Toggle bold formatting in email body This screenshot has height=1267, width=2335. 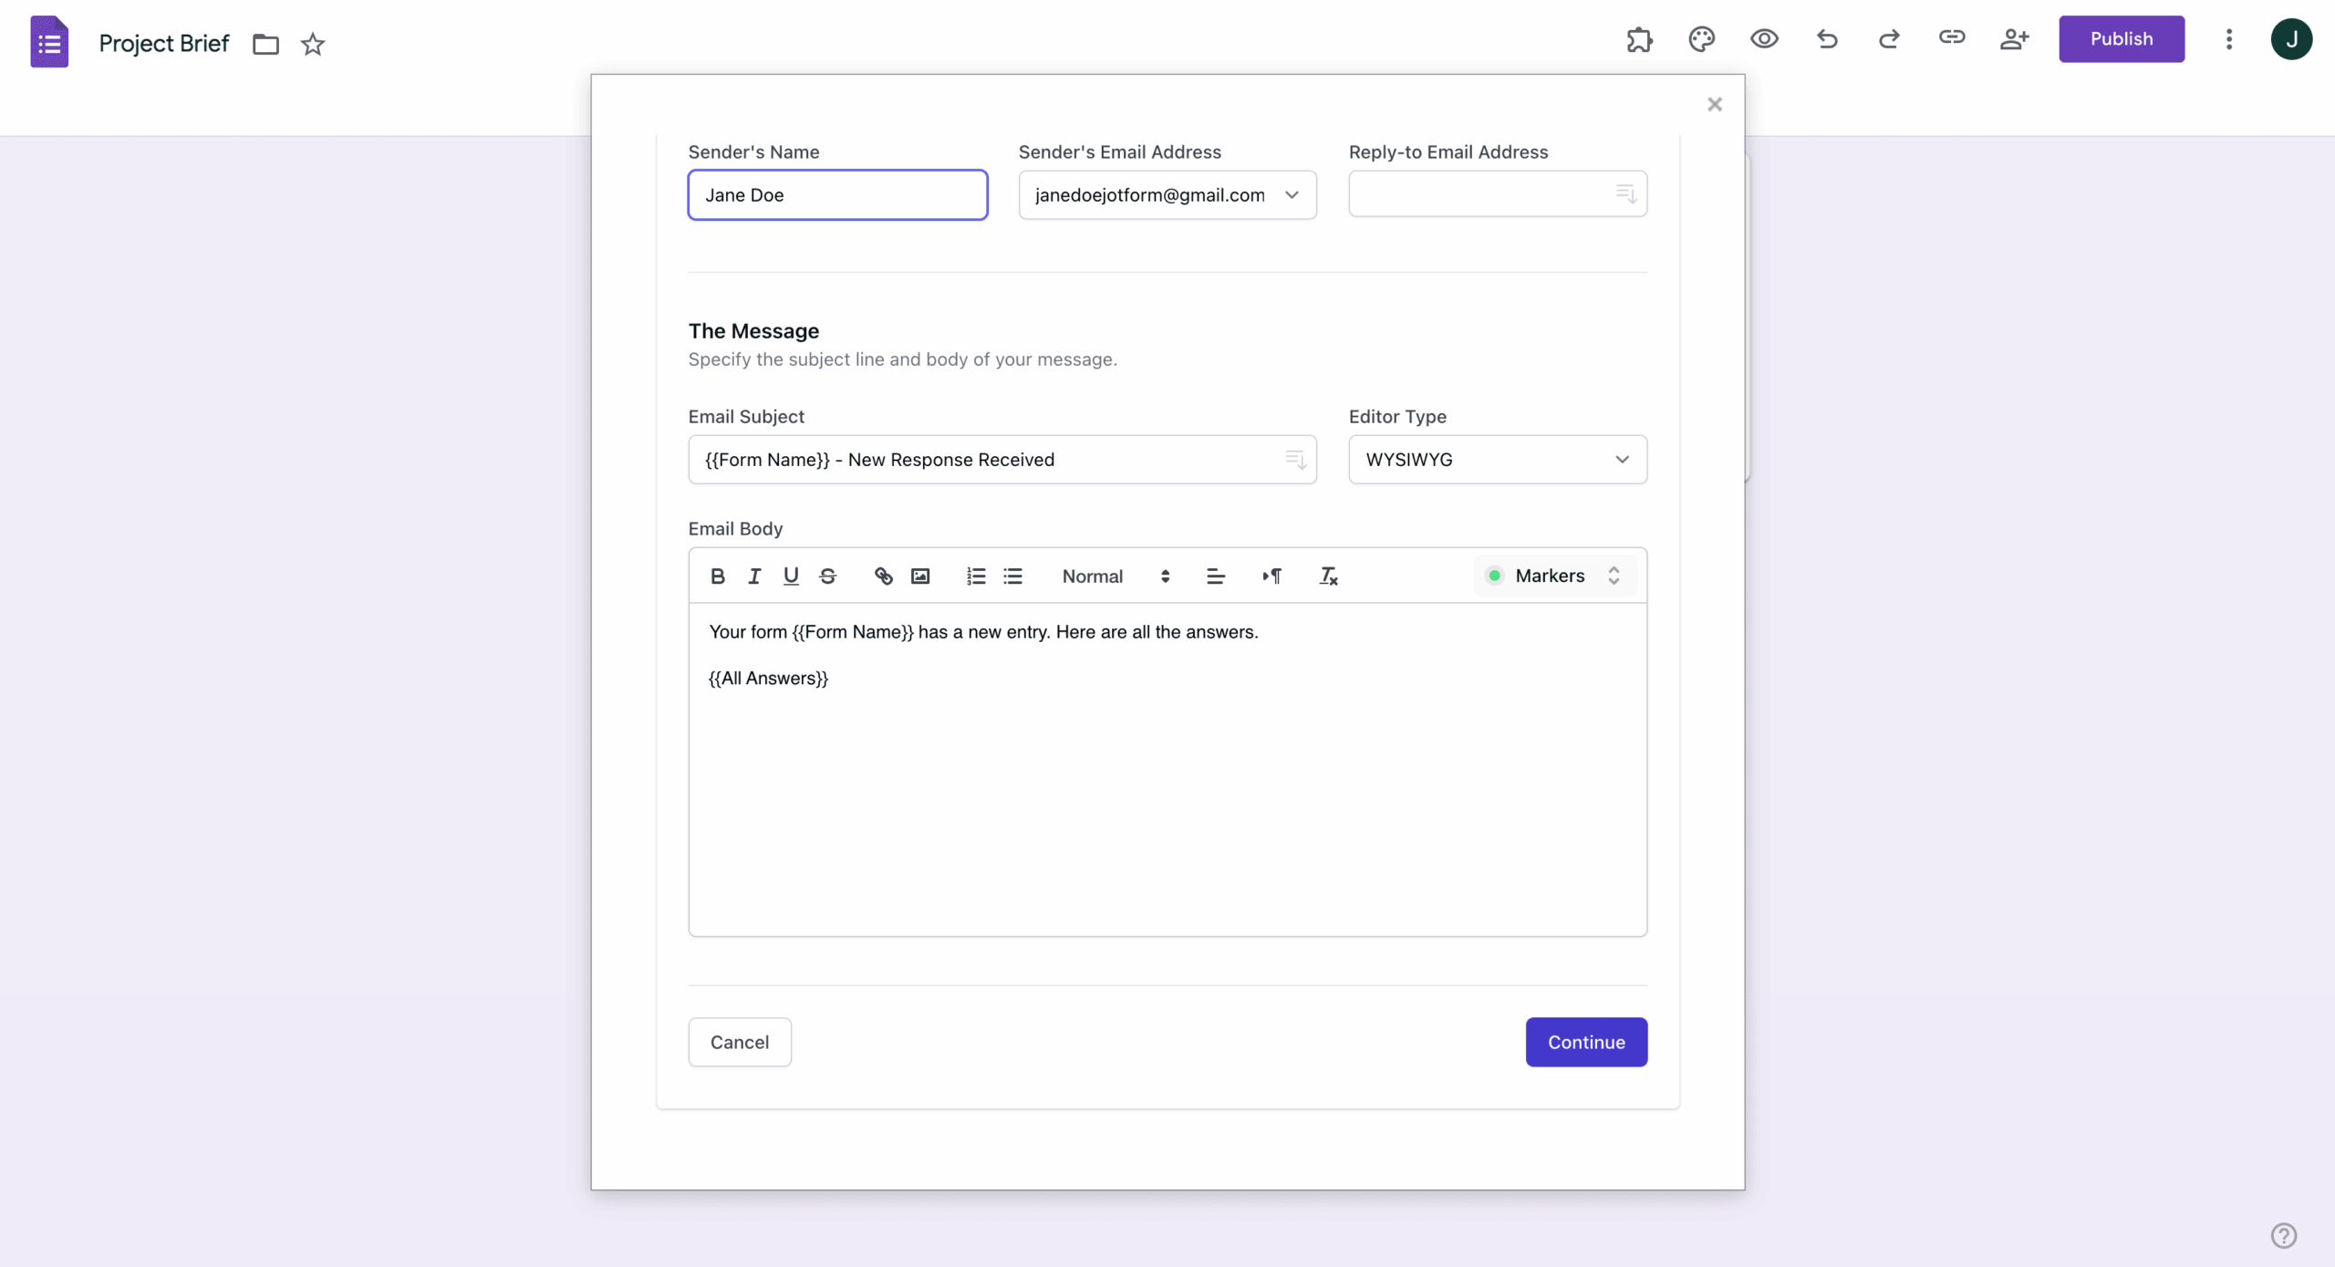click(718, 576)
